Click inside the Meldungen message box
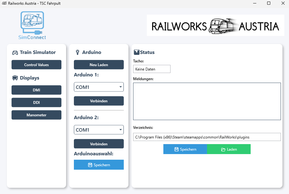Image resolution: width=289 pixels, height=194 pixels. (x=207, y=101)
